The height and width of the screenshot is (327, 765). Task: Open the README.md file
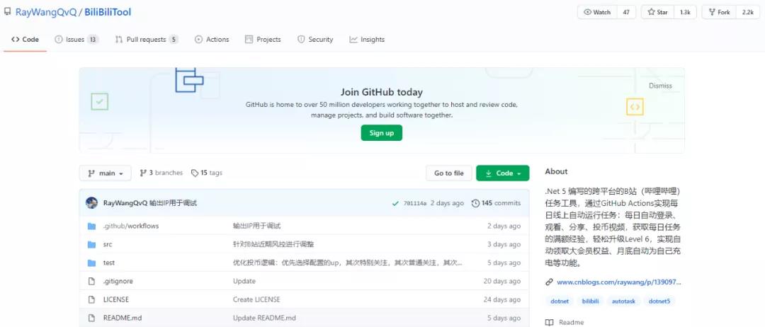pyautogui.click(x=123, y=319)
